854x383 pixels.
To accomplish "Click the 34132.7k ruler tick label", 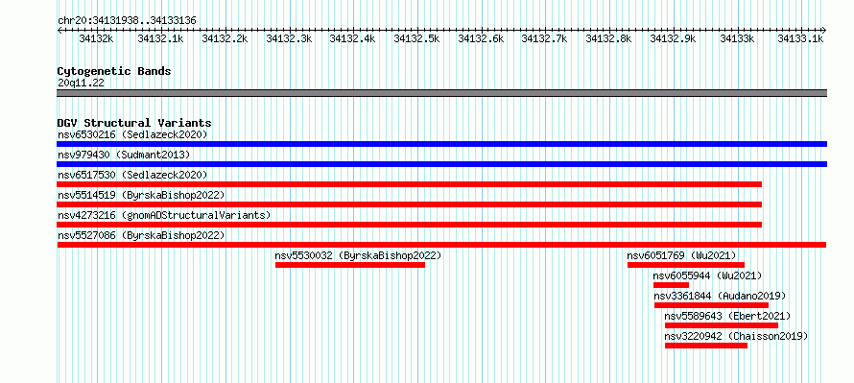I will (x=545, y=38).
